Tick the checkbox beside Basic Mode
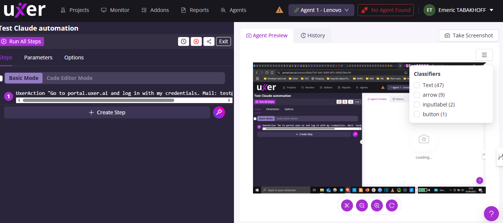The width and height of the screenshot is (503, 223). [1, 78]
